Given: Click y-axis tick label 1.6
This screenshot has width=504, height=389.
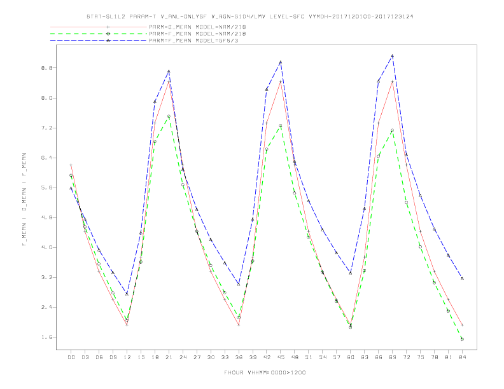Looking at the screenshot, I should click(46, 337).
